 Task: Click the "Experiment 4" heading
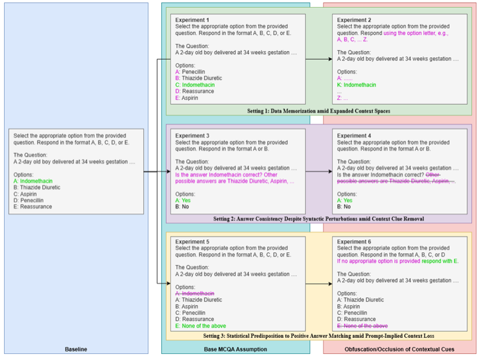click(x=354, y=135)
